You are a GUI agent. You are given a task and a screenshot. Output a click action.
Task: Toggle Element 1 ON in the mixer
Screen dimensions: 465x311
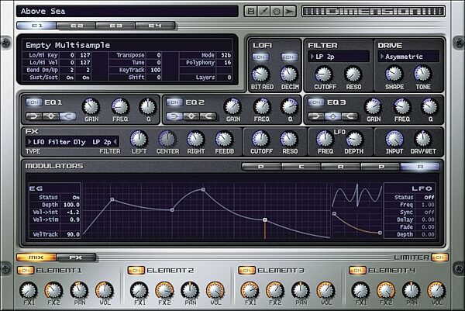tap(26, 271)
